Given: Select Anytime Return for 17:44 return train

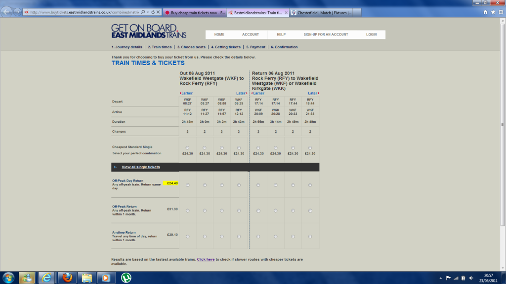Looking at the screenshot, I should coord(293,237).
